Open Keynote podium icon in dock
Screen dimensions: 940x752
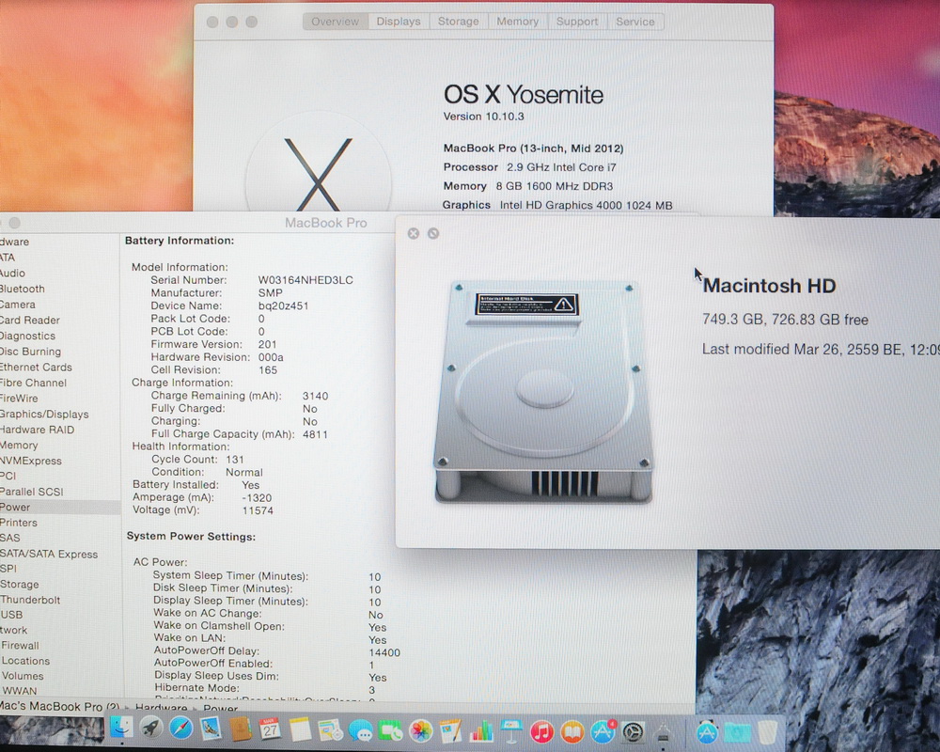511,731
